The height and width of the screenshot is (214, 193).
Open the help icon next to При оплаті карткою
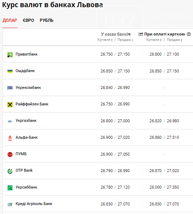189,34
